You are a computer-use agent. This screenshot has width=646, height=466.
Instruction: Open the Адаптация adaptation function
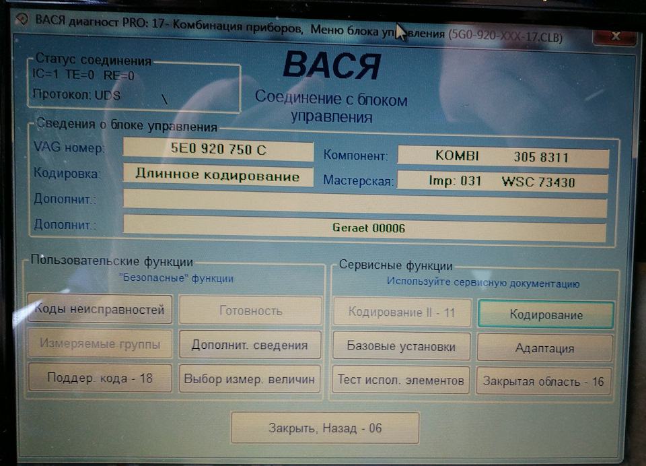click(544, 348)
